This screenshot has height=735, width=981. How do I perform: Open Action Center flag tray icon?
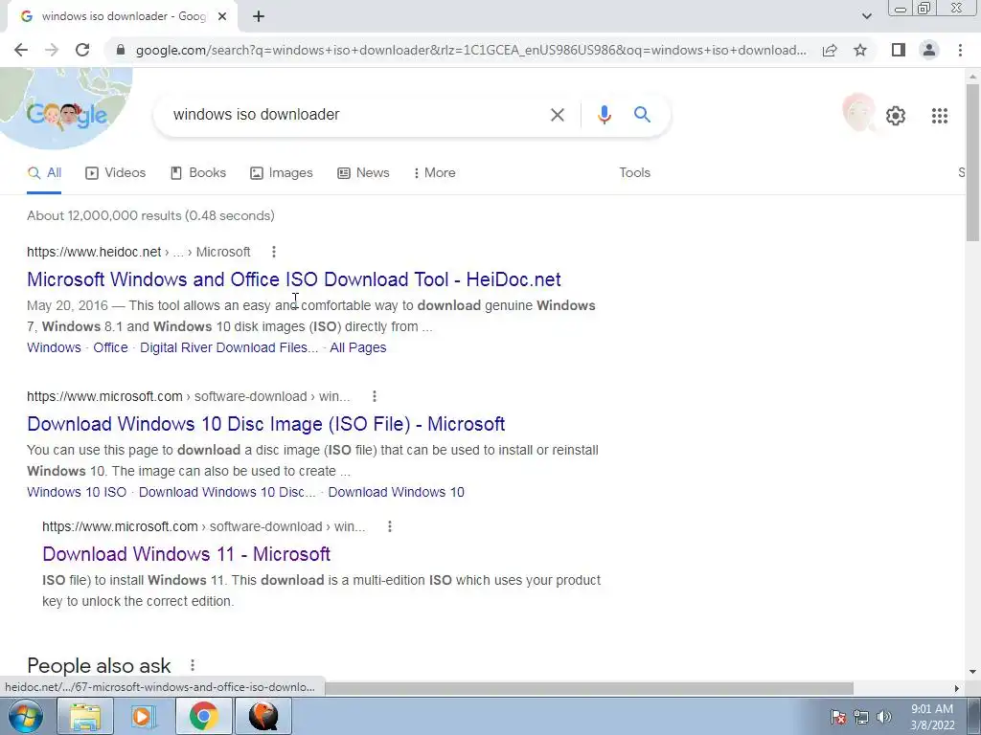[x=838, y=717]
